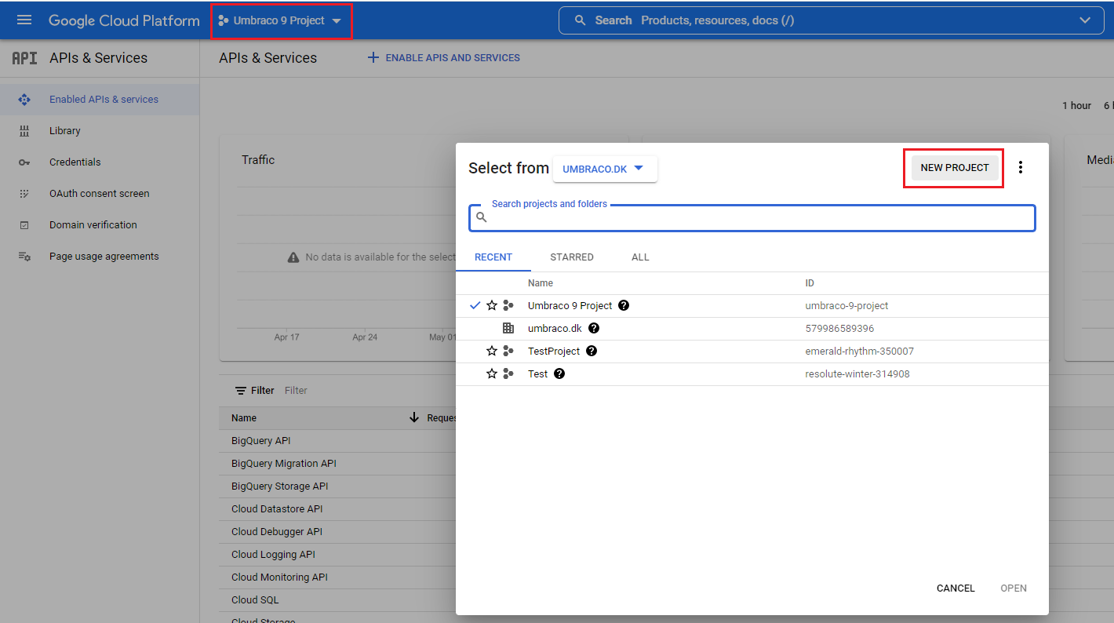Image resolution: width=1114 pixels, height=623 pixels.
Task: Focus the Search projects and folders field
Action: pyautogui.click(x=752, y=217)
